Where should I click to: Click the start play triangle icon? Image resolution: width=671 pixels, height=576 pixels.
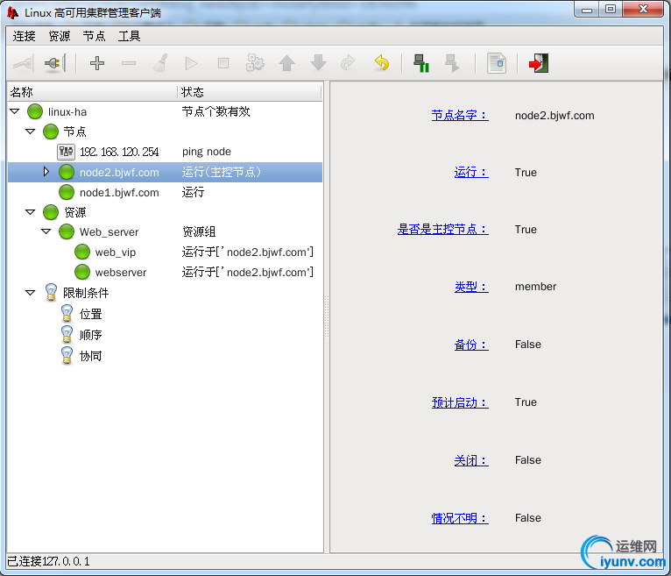click(x=191, y=63)
